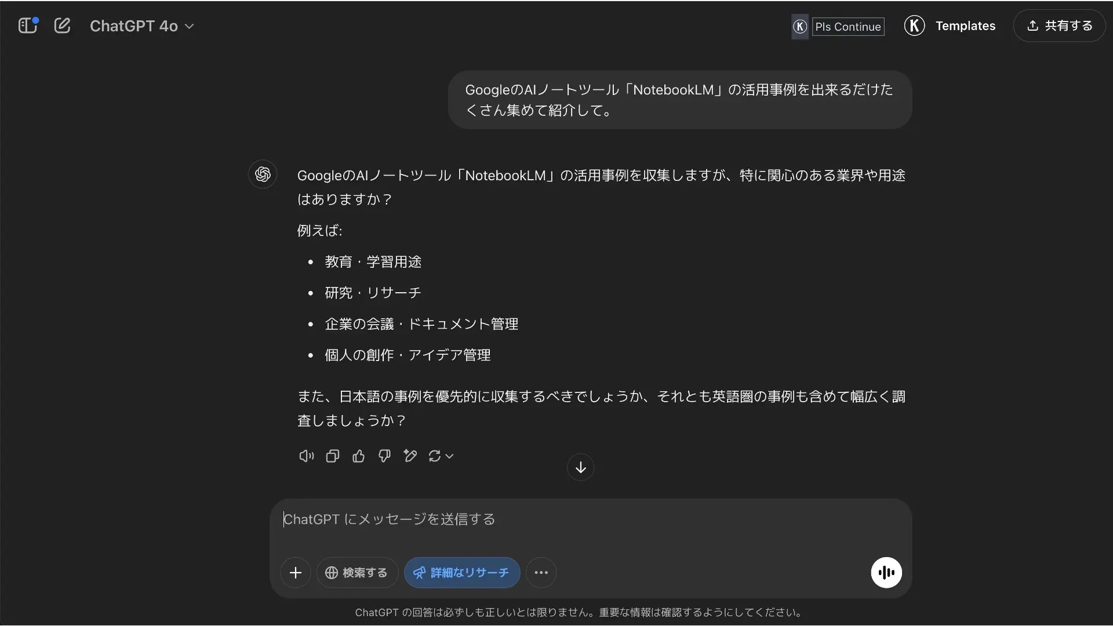Click the bullet 企業の会議・ドキュメント管理

(421, 324)
